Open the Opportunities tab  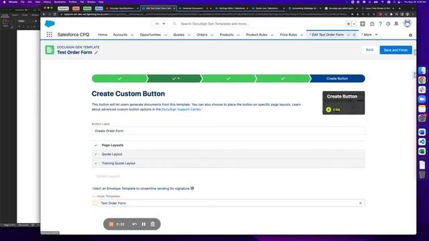click(x=150, y=35)
